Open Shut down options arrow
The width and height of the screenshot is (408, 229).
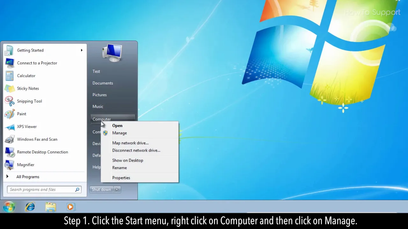pyautogui.click(x=117, y=190)
